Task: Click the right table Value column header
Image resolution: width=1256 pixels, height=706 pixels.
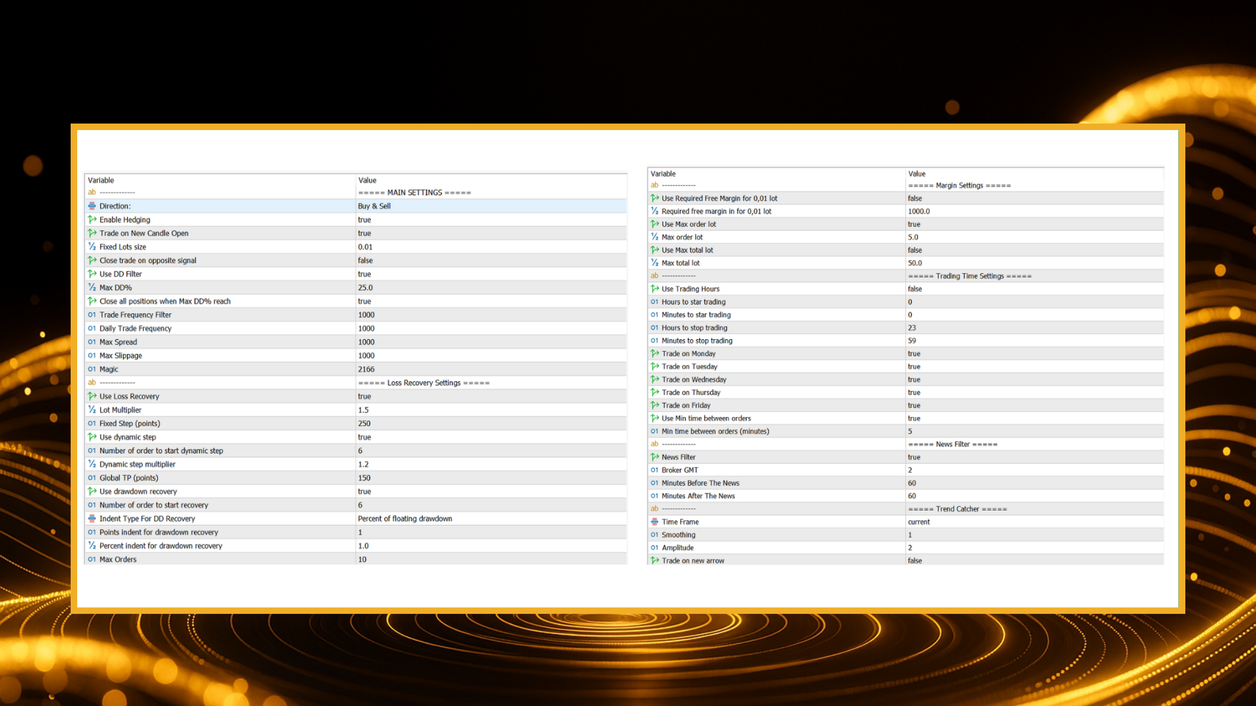Action: pyautogui.click(x=916, y=174)
